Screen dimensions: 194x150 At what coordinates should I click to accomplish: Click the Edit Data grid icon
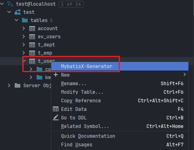click(56, 109)
